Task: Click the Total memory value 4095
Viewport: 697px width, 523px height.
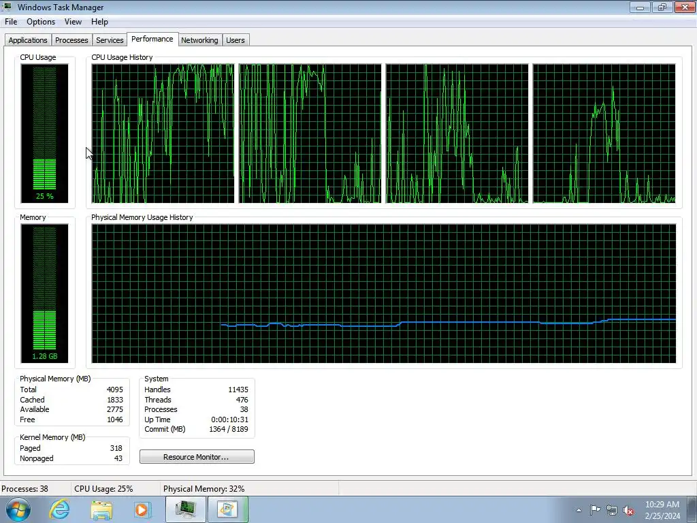Action: coord(114,390)
